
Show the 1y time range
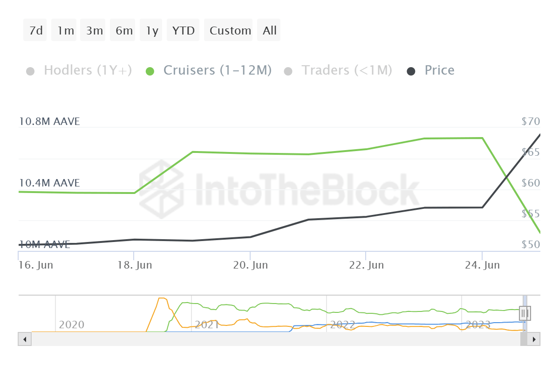tap(152, 31)
